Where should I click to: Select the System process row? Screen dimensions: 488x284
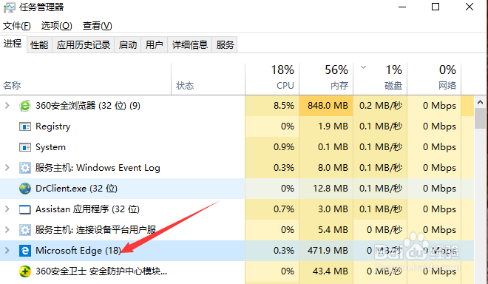237,147
